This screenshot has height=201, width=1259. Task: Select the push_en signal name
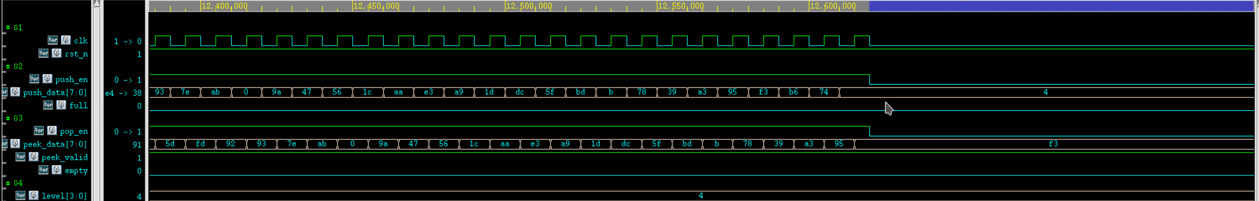point(72,80)
